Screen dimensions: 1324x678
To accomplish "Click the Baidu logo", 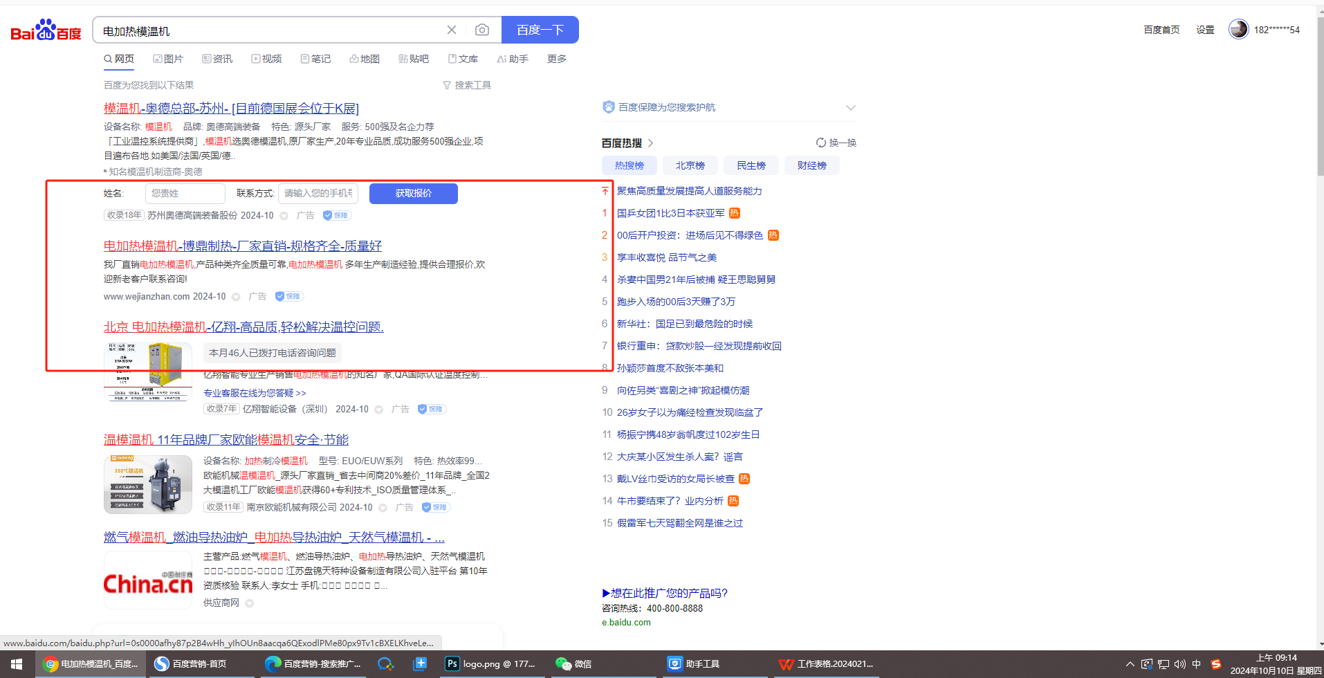I will coord(46,30).
